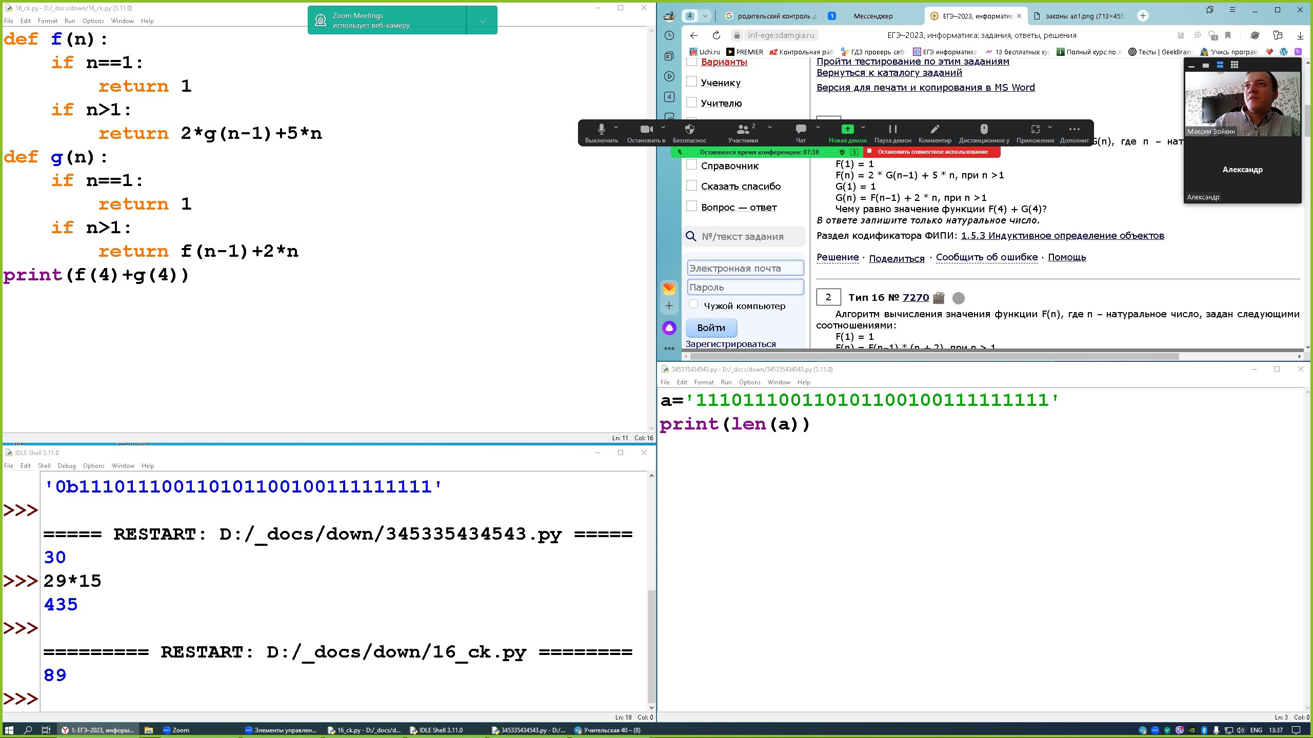Click the IDLE Shell vertical scrollbar thumb
1313x738 pixels.
651,646
